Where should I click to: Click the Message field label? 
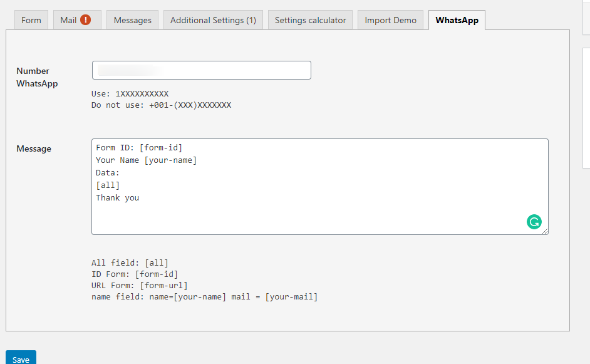coord(34,148)
